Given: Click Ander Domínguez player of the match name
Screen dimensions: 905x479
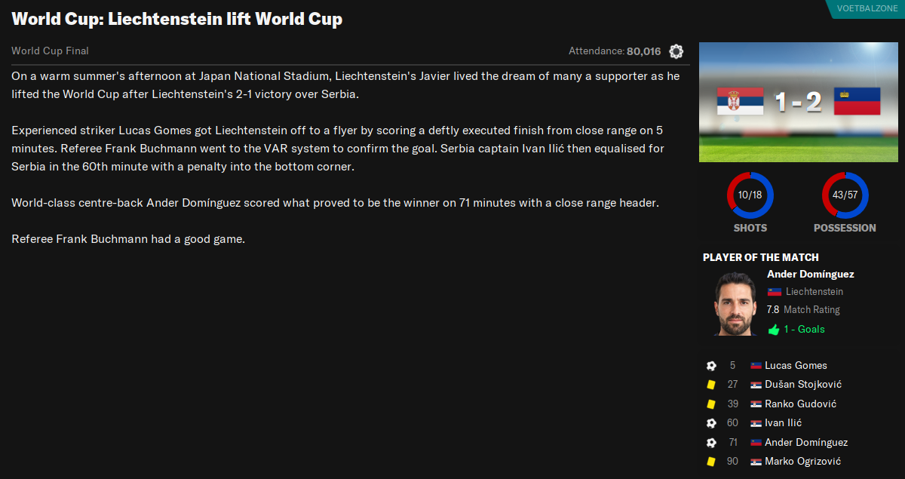Looking at the screenshot, I should [x=811, y=274].
